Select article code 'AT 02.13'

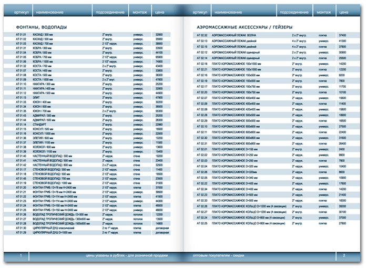click(x=202, y=41)
